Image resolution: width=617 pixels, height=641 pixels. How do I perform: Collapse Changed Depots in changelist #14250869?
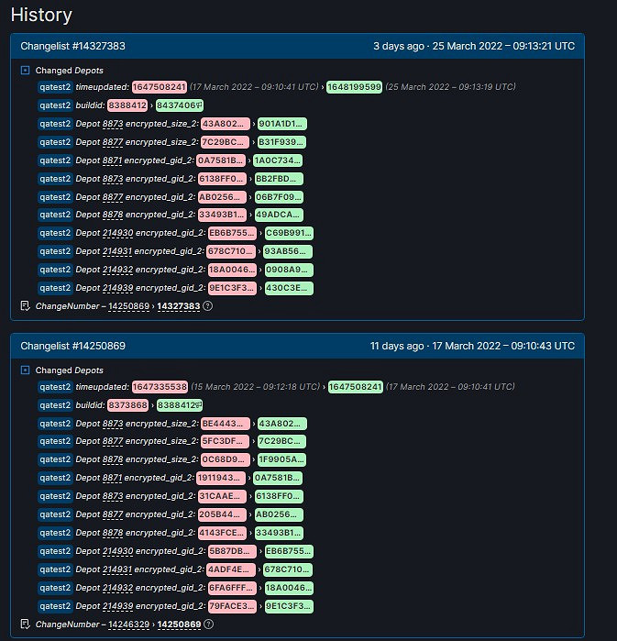point(26,370)
